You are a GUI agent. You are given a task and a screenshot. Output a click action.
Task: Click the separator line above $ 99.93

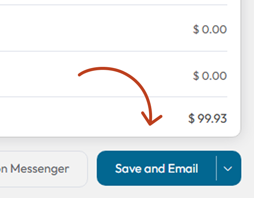[112, 97]
